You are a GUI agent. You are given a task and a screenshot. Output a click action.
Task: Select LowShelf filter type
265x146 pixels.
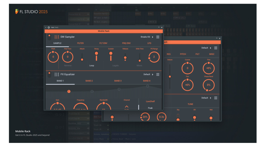point(150,102)
